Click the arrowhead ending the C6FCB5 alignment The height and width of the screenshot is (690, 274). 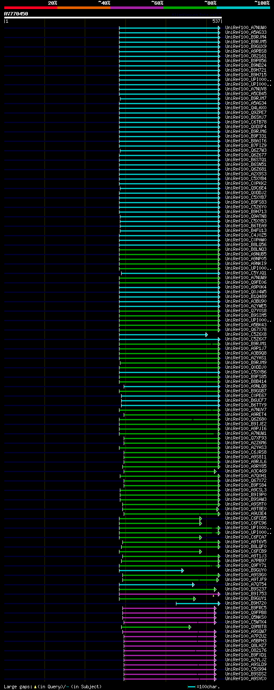201,518
